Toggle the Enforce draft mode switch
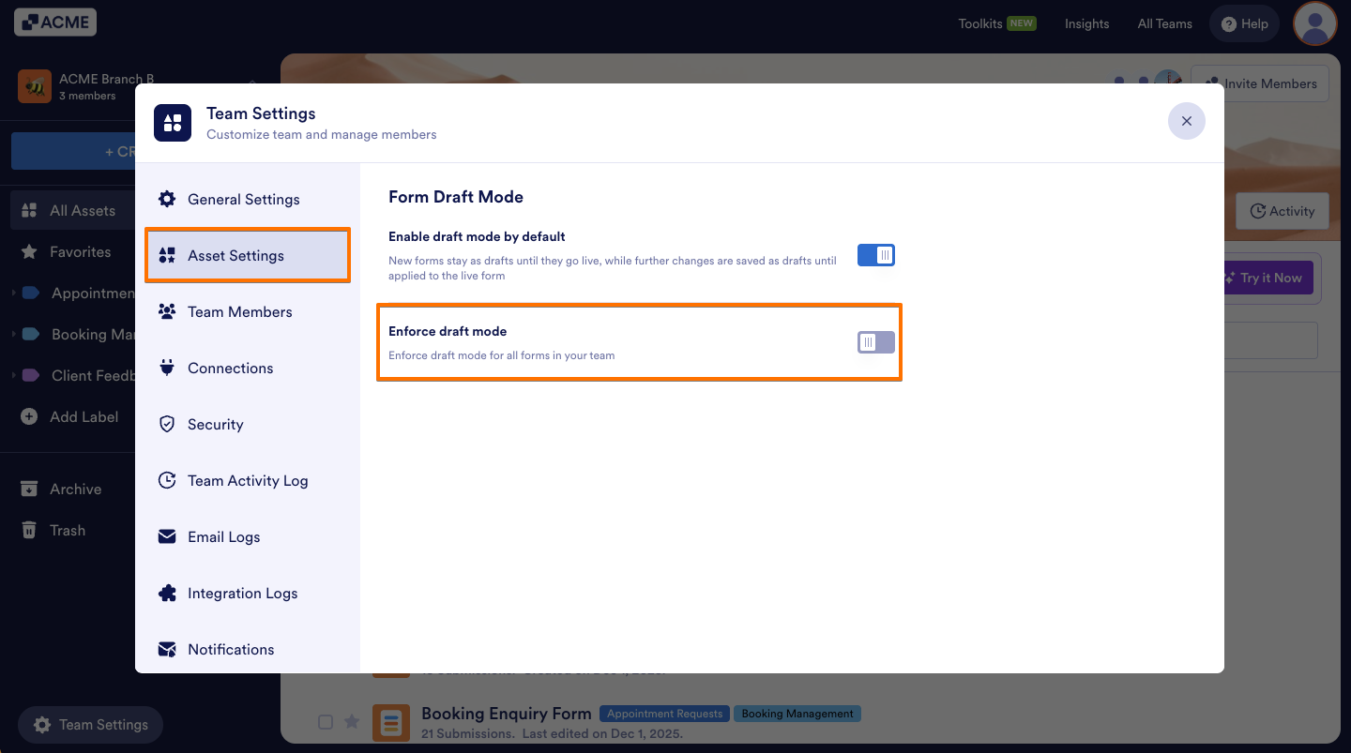Image resolution: width=1351 pixels, height=753 pixels. pyautogui.click(x=876, y=342)
